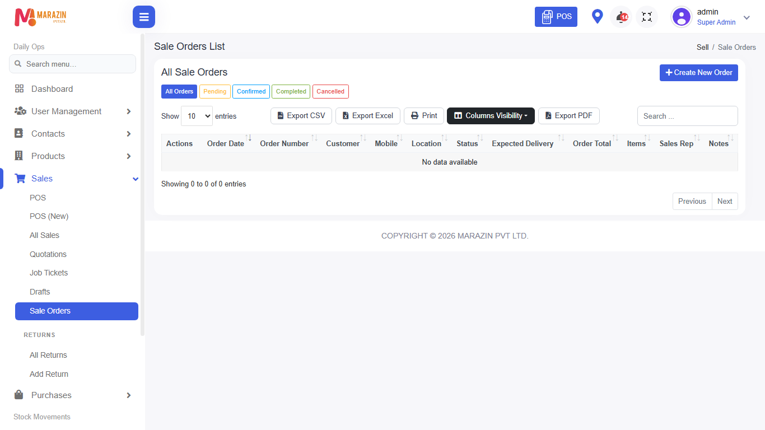The width and height of the screenshot is (765, 430).
Task: Expand the Contacts submenu chevron
Action: point(129,134)
